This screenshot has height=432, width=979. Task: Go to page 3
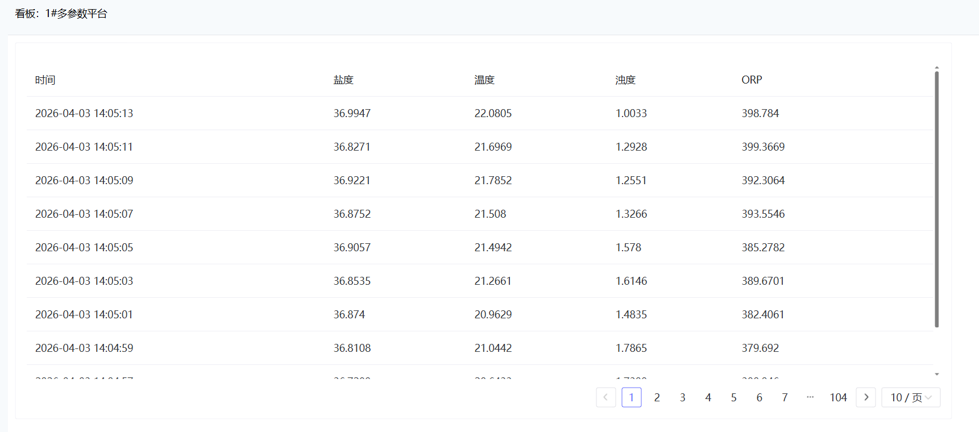pyautogui.click(x=683, y=397)
